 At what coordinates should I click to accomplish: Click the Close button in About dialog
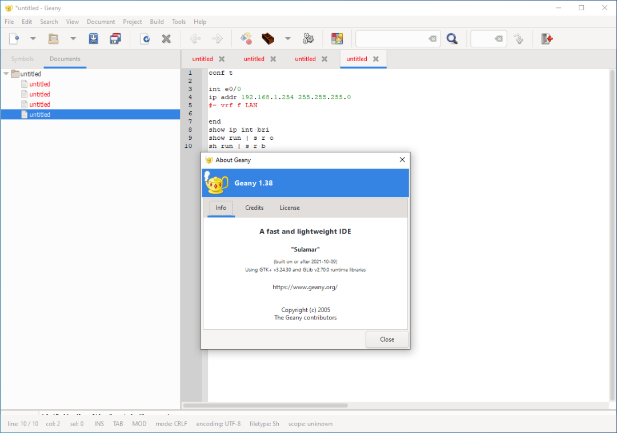[387, 339]
